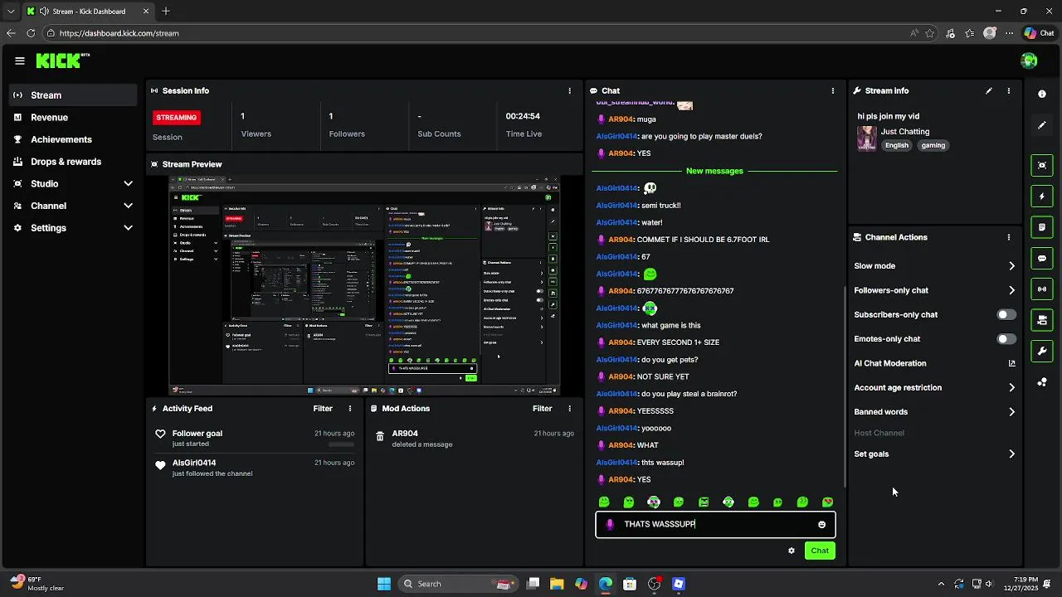This screenshot has width=1062, height=597.
Task: Open File Explorer from taskbar
Action: 557,584
